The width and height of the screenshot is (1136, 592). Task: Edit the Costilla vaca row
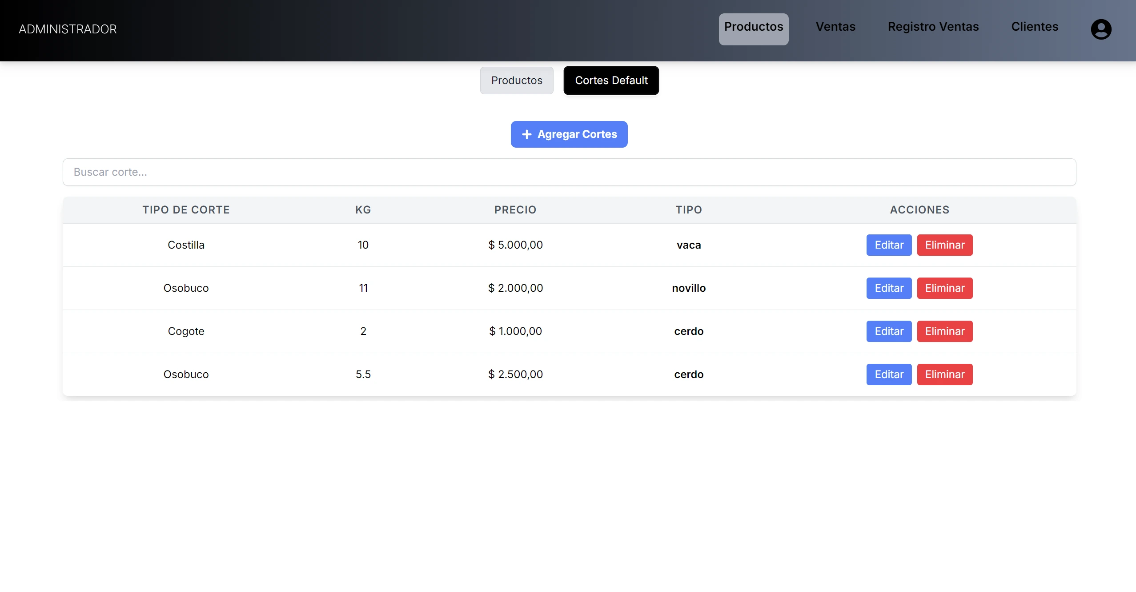pyautogui.click(x=889, y=245)
